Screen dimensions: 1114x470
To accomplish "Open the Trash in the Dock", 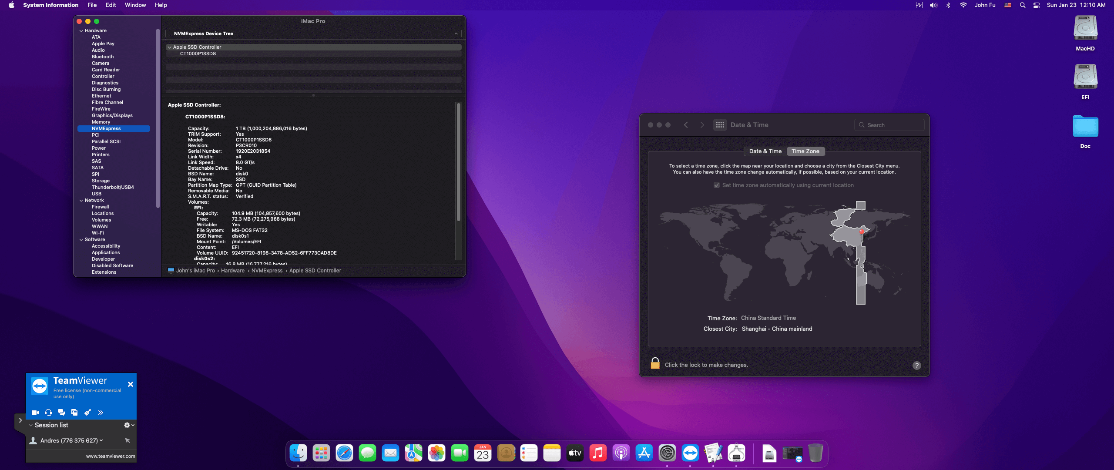I will (x=816, y=453).
